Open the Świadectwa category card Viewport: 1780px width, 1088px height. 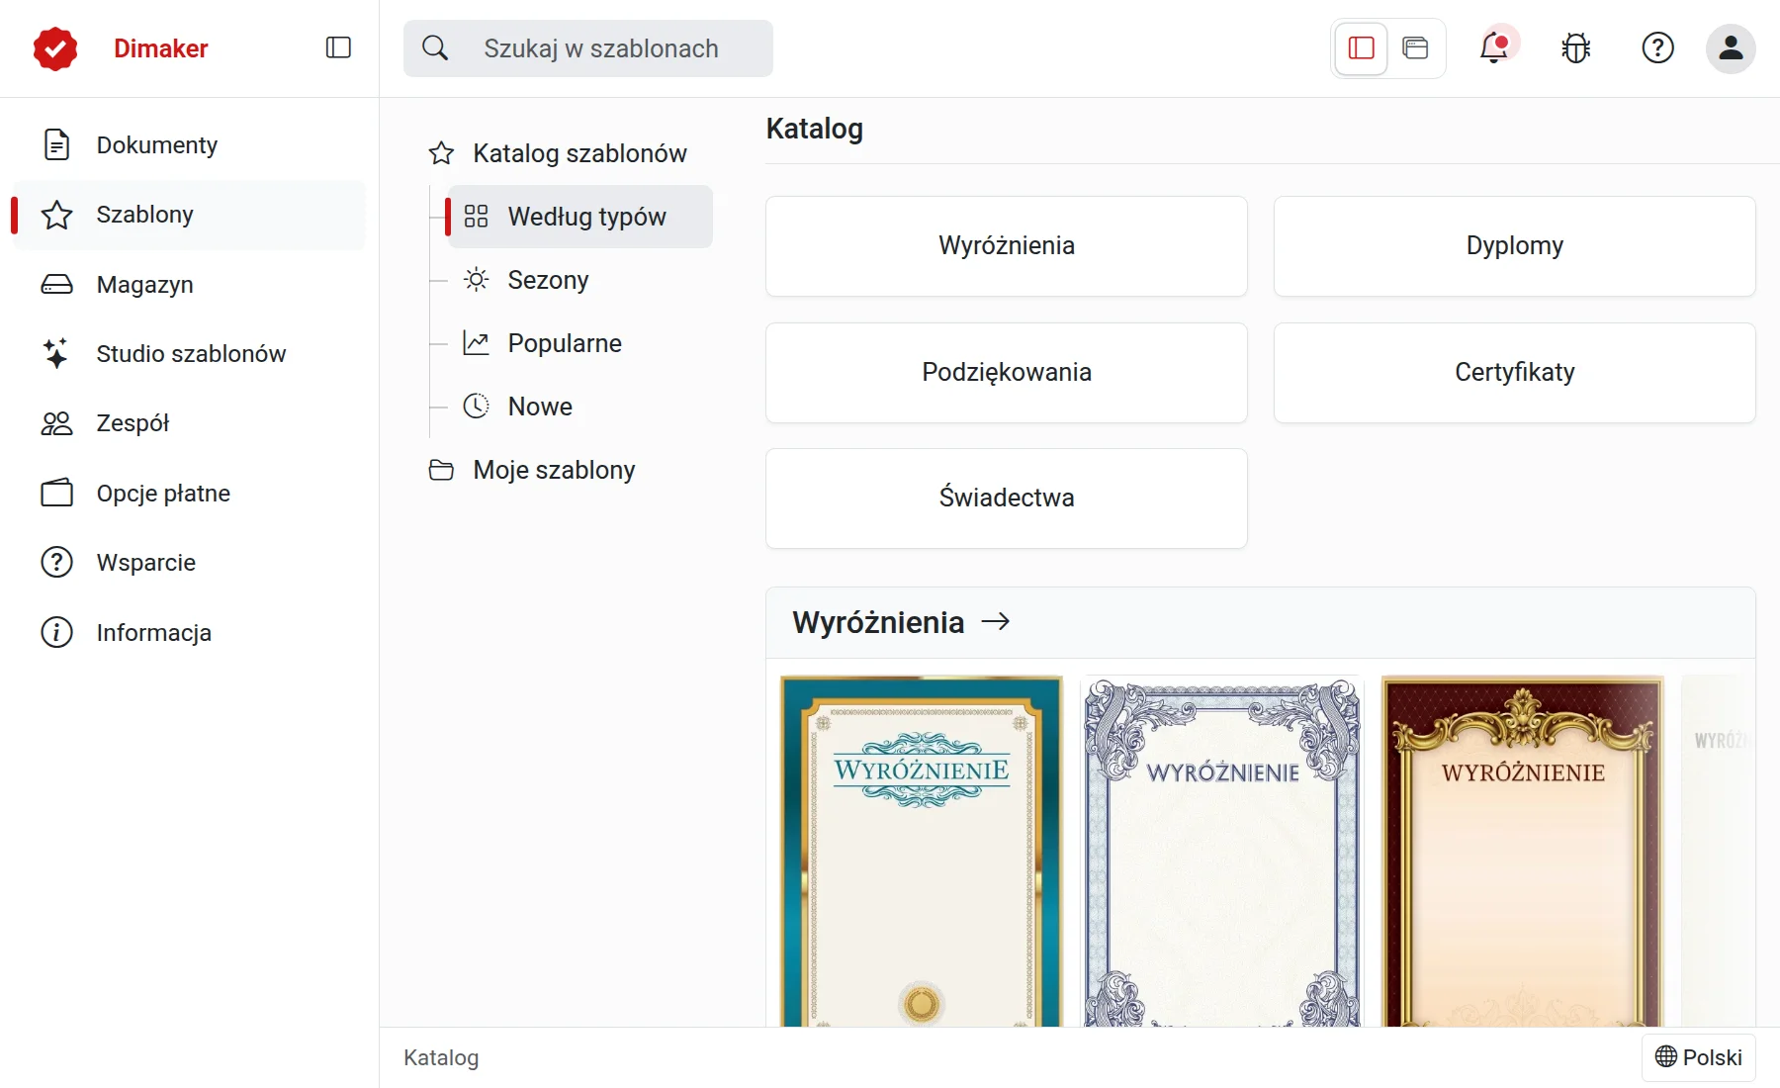(1007, 499)
